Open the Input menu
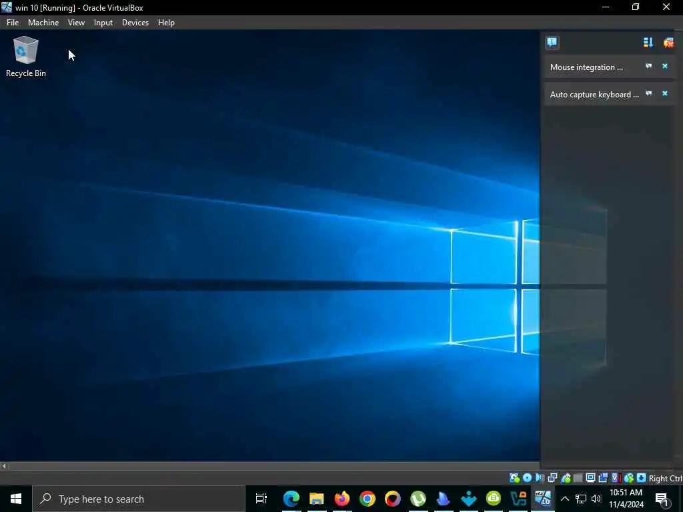 [x=103, y=23]
